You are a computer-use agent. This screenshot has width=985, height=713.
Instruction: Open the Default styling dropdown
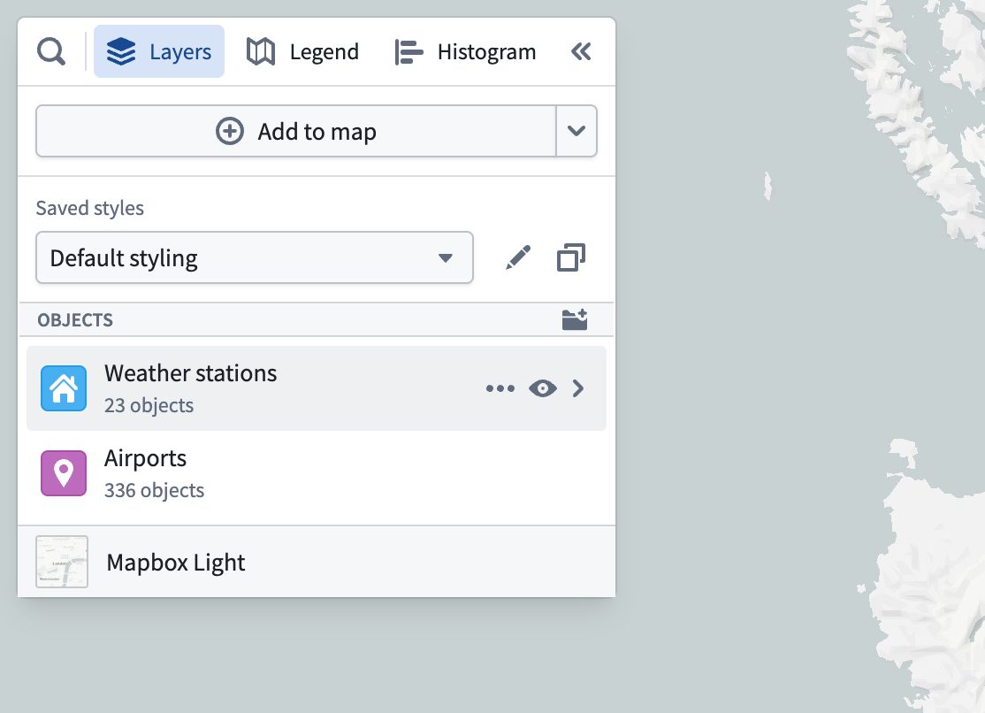click(x=255, y=257)
